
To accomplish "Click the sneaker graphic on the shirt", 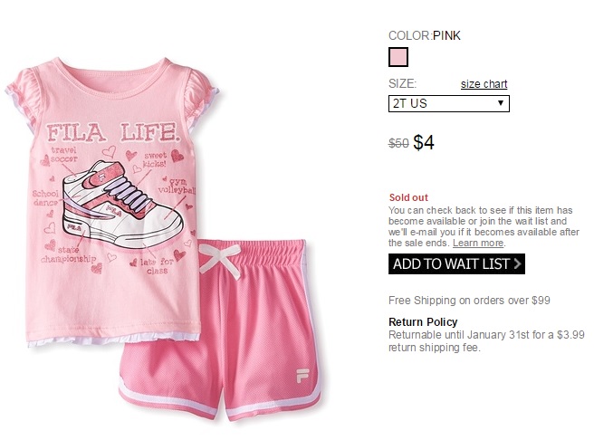I will 123,205.
